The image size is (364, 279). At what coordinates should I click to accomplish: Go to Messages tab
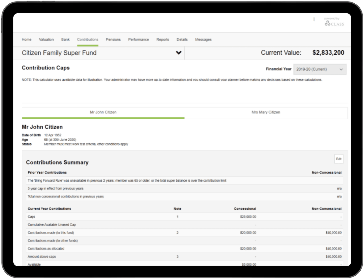[x=203, y=40]
